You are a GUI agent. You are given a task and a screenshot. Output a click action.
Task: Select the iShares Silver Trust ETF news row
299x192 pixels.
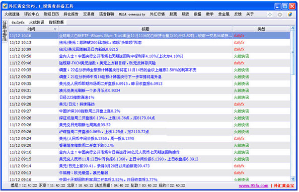coord(149,36)
